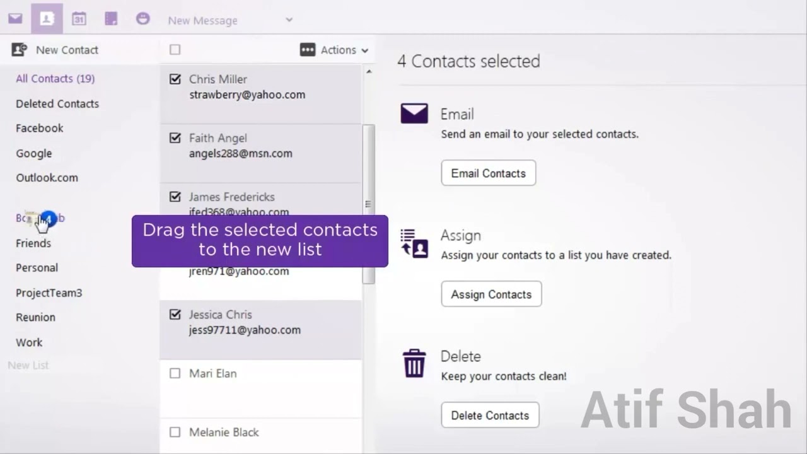Open Facebook contacts source
Viewport: 807px width, 454px height.
[40, 128]
